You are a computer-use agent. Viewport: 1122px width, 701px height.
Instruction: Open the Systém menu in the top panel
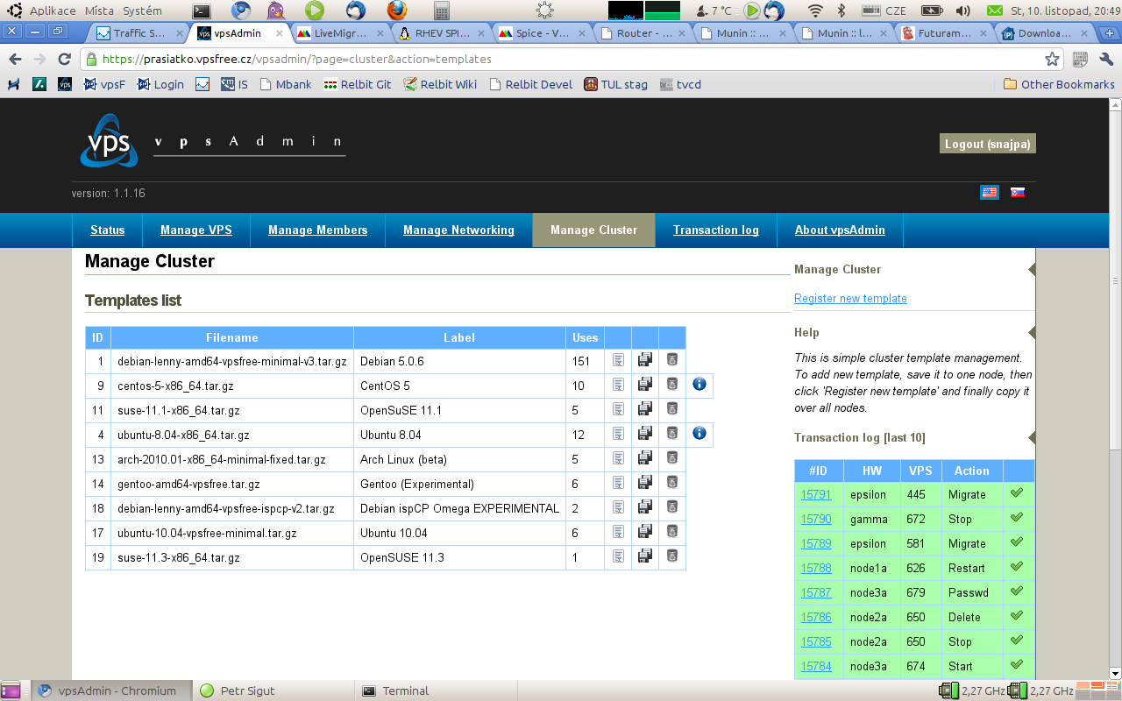point(142,11)
